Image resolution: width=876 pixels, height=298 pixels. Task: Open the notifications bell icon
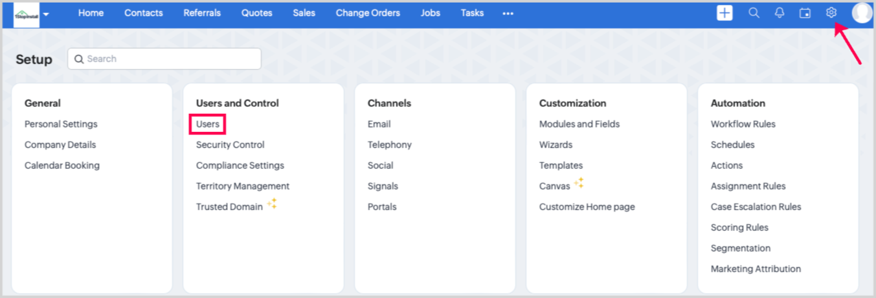click(x=780, y=13)
